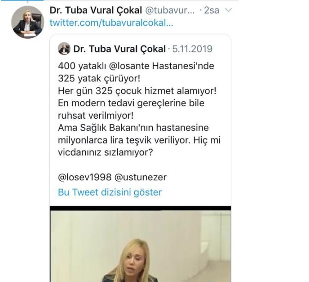Open quoted tweet via '325 yatak çürüyor!' line
Image resolution: width=309 pixels, height=282 pixels.
(x=99, y=78)
